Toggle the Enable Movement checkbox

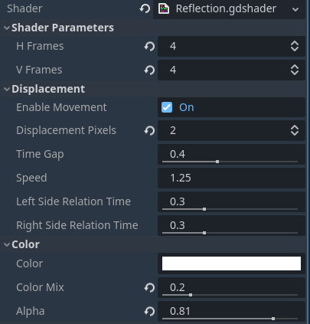click(167, 107)
